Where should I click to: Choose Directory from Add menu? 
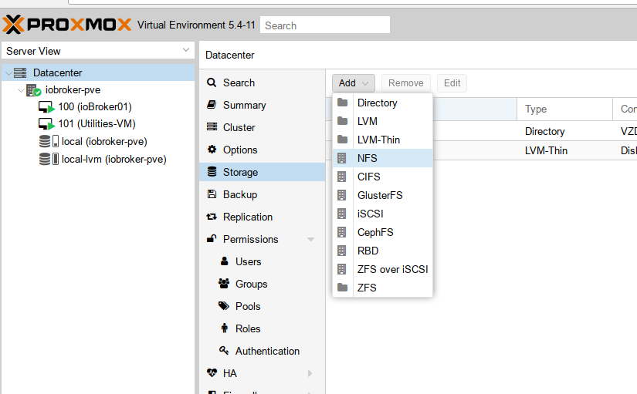pyautogui.click(x=383, y=103)
